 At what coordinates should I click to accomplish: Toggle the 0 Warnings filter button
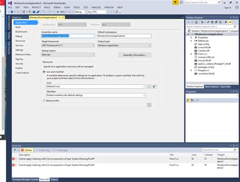[x=43, y=150]
